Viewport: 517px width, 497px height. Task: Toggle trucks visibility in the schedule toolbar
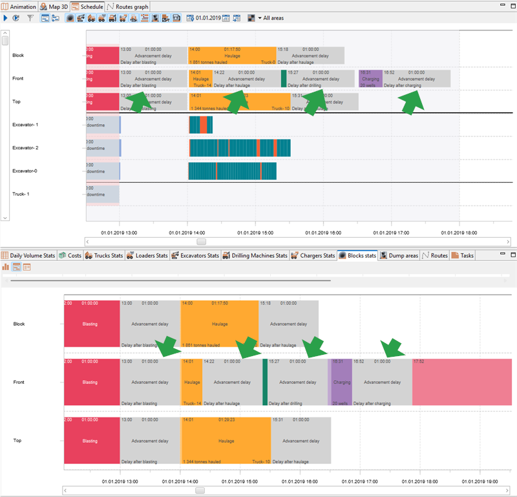(91, 18)
